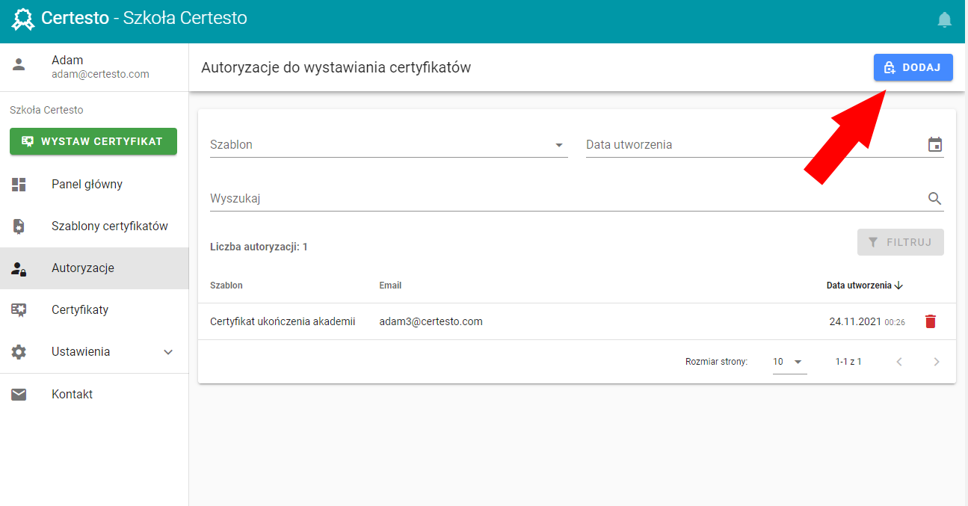Viewport: 968px width, 506px height.
Task: Click the search magnifier icon
Action: pos(935,198)
